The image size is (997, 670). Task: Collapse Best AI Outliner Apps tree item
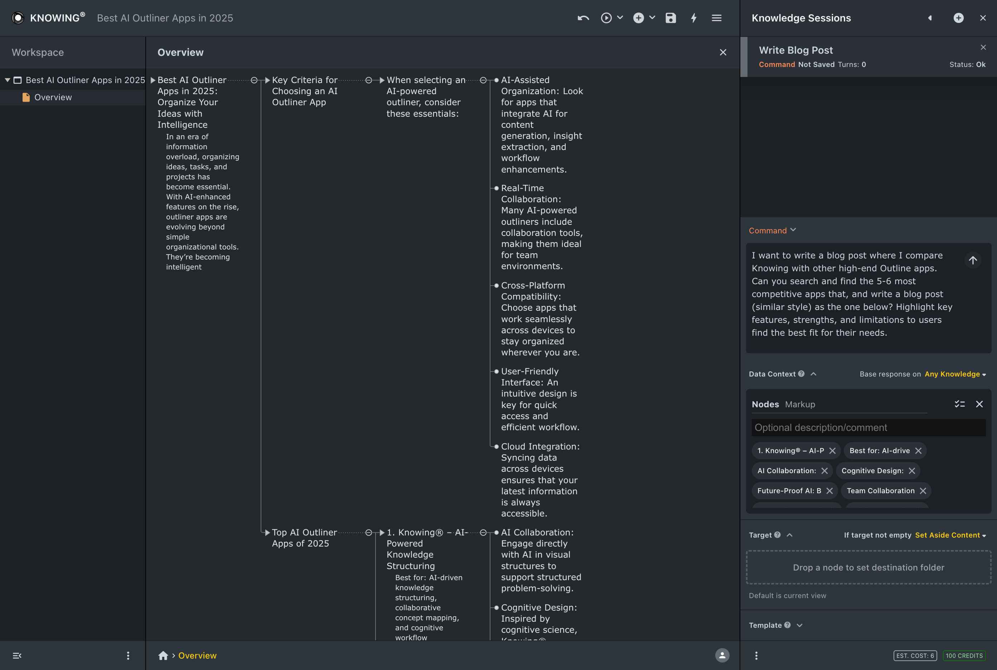[x=7, y=80]
